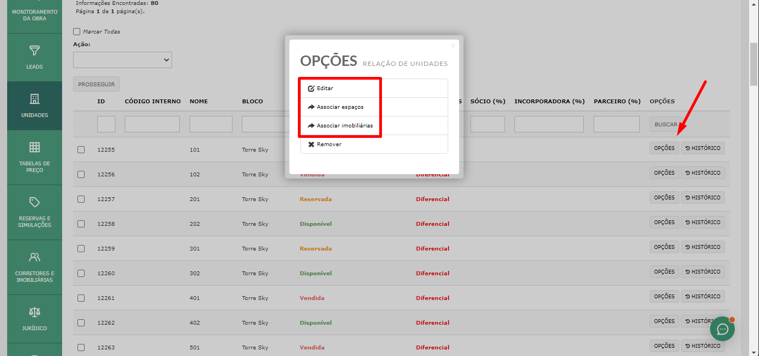Focus the Parceiro (%) filter field
Image resolution: width=759 pixels, height=356 pixels.
click(617, 124)
